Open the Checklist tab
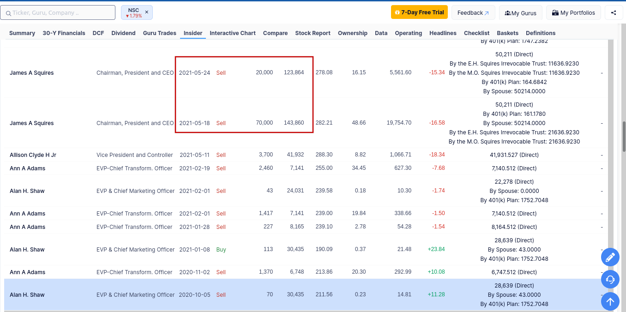This screenshot has width=626, height=312. [477, 33]
